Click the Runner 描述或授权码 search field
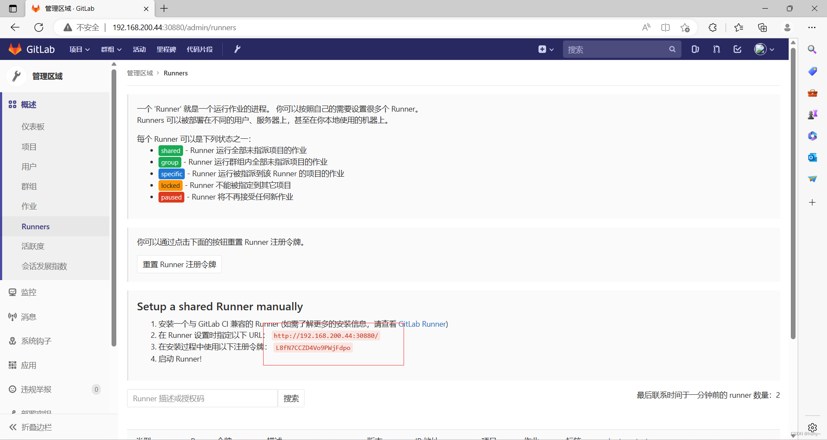This screenshot has height=440, width=827. [x=202, y=398]
